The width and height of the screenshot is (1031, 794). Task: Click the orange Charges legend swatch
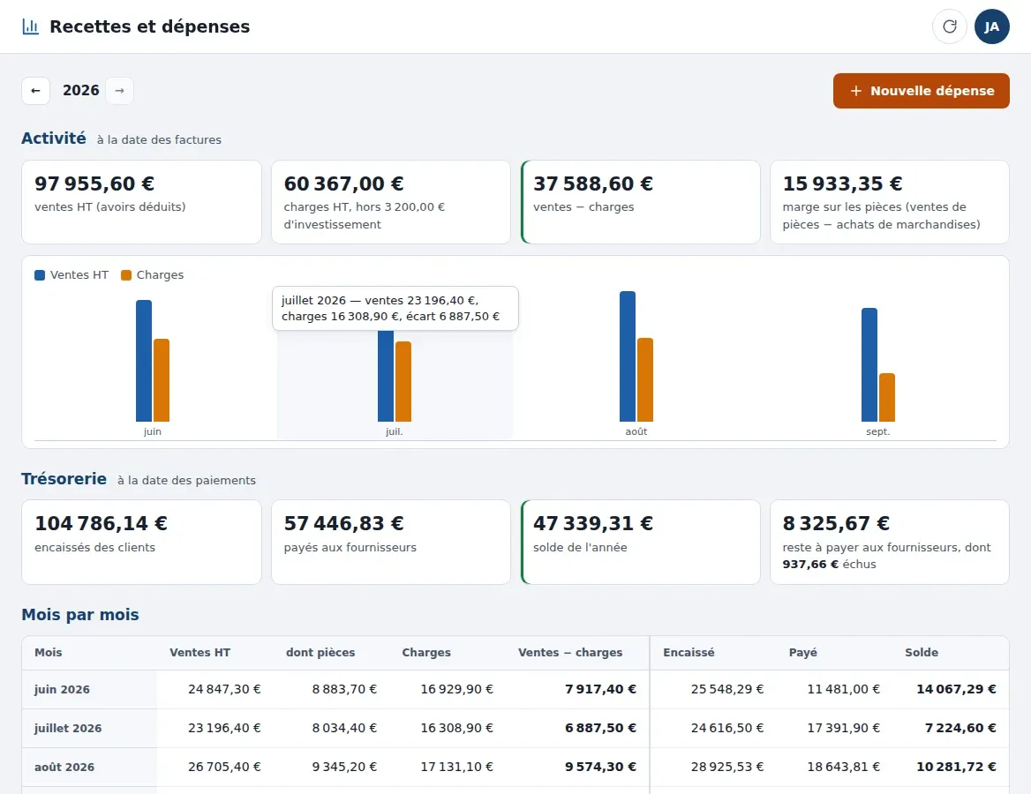126,274
